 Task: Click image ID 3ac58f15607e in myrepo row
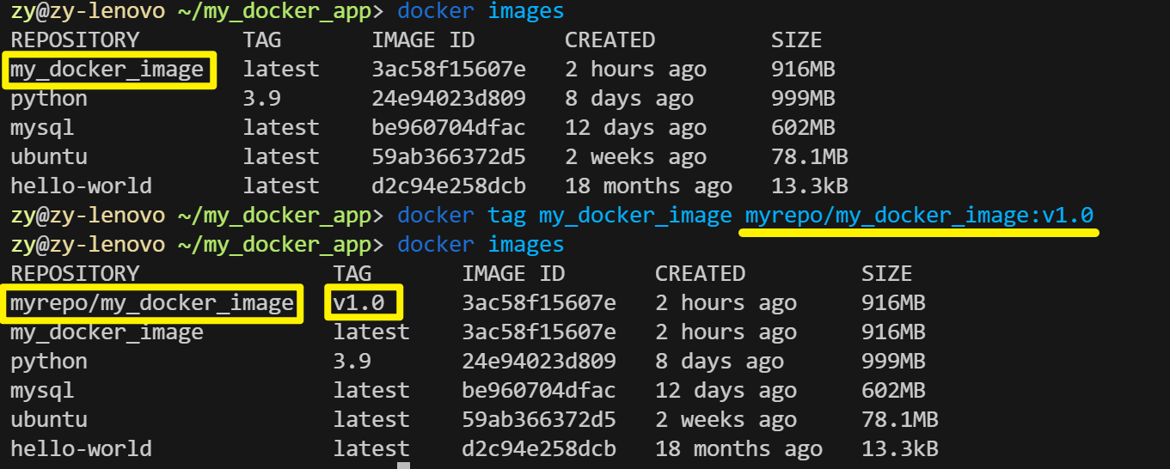coord(539,303)
